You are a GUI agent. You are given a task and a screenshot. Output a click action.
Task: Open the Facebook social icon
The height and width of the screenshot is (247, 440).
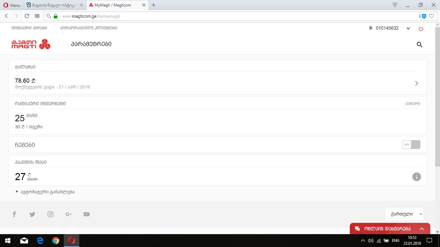point(14,214)
